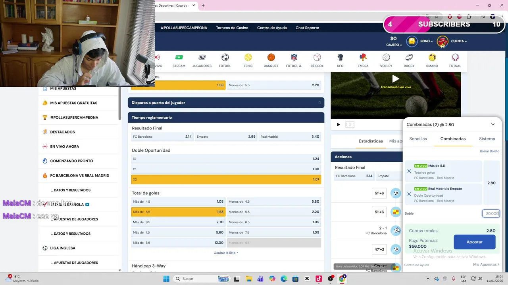Image resolution: width=508 pixels, height=285 pixels.
Task: Open COMENZANDO PRONTO in sidebar
Action: point(71,161)
